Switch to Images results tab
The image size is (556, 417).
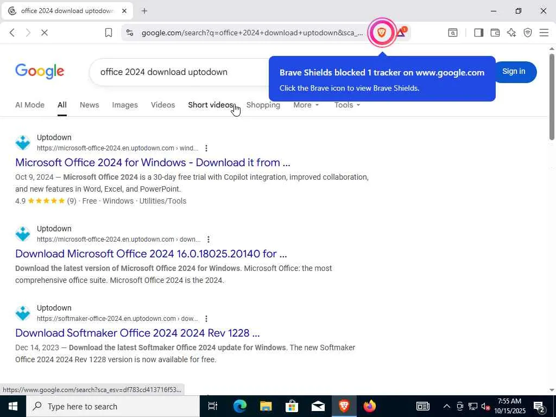pos(125,105)
